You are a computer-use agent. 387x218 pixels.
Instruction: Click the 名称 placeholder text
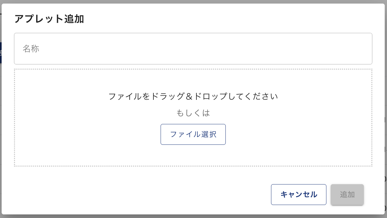[x=31, y=48]
